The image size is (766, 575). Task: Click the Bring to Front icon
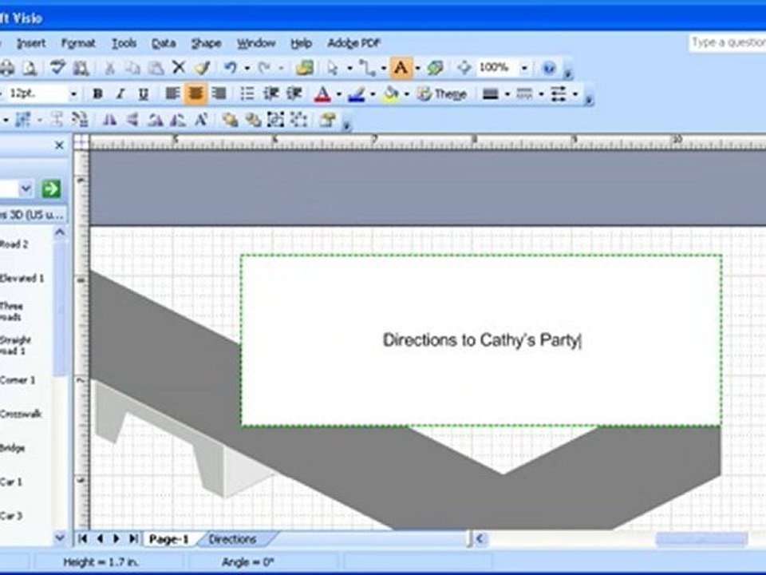[230, 119]
